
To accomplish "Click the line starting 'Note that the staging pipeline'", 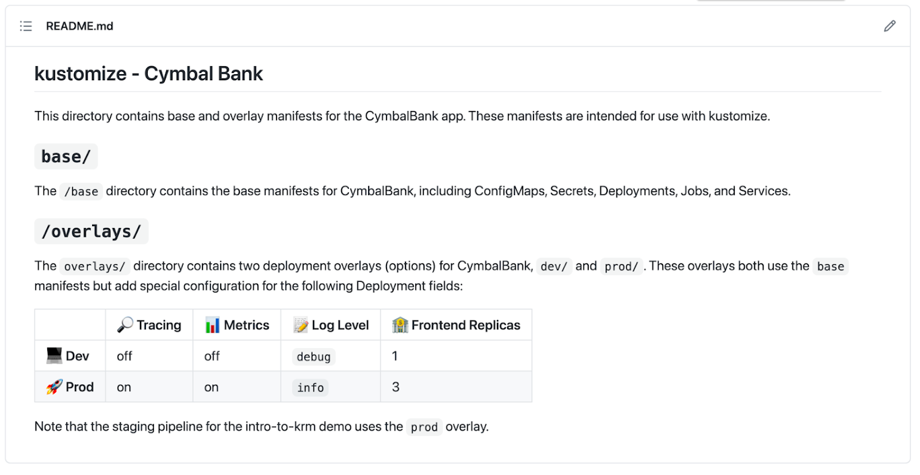I will tap(261, 427).
